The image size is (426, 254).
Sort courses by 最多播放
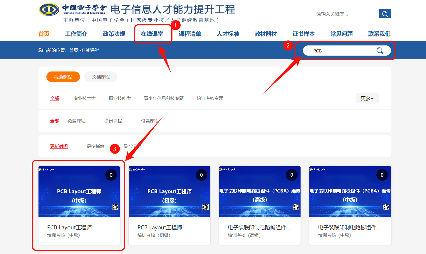pyautogui.click(x=95, y=146)
